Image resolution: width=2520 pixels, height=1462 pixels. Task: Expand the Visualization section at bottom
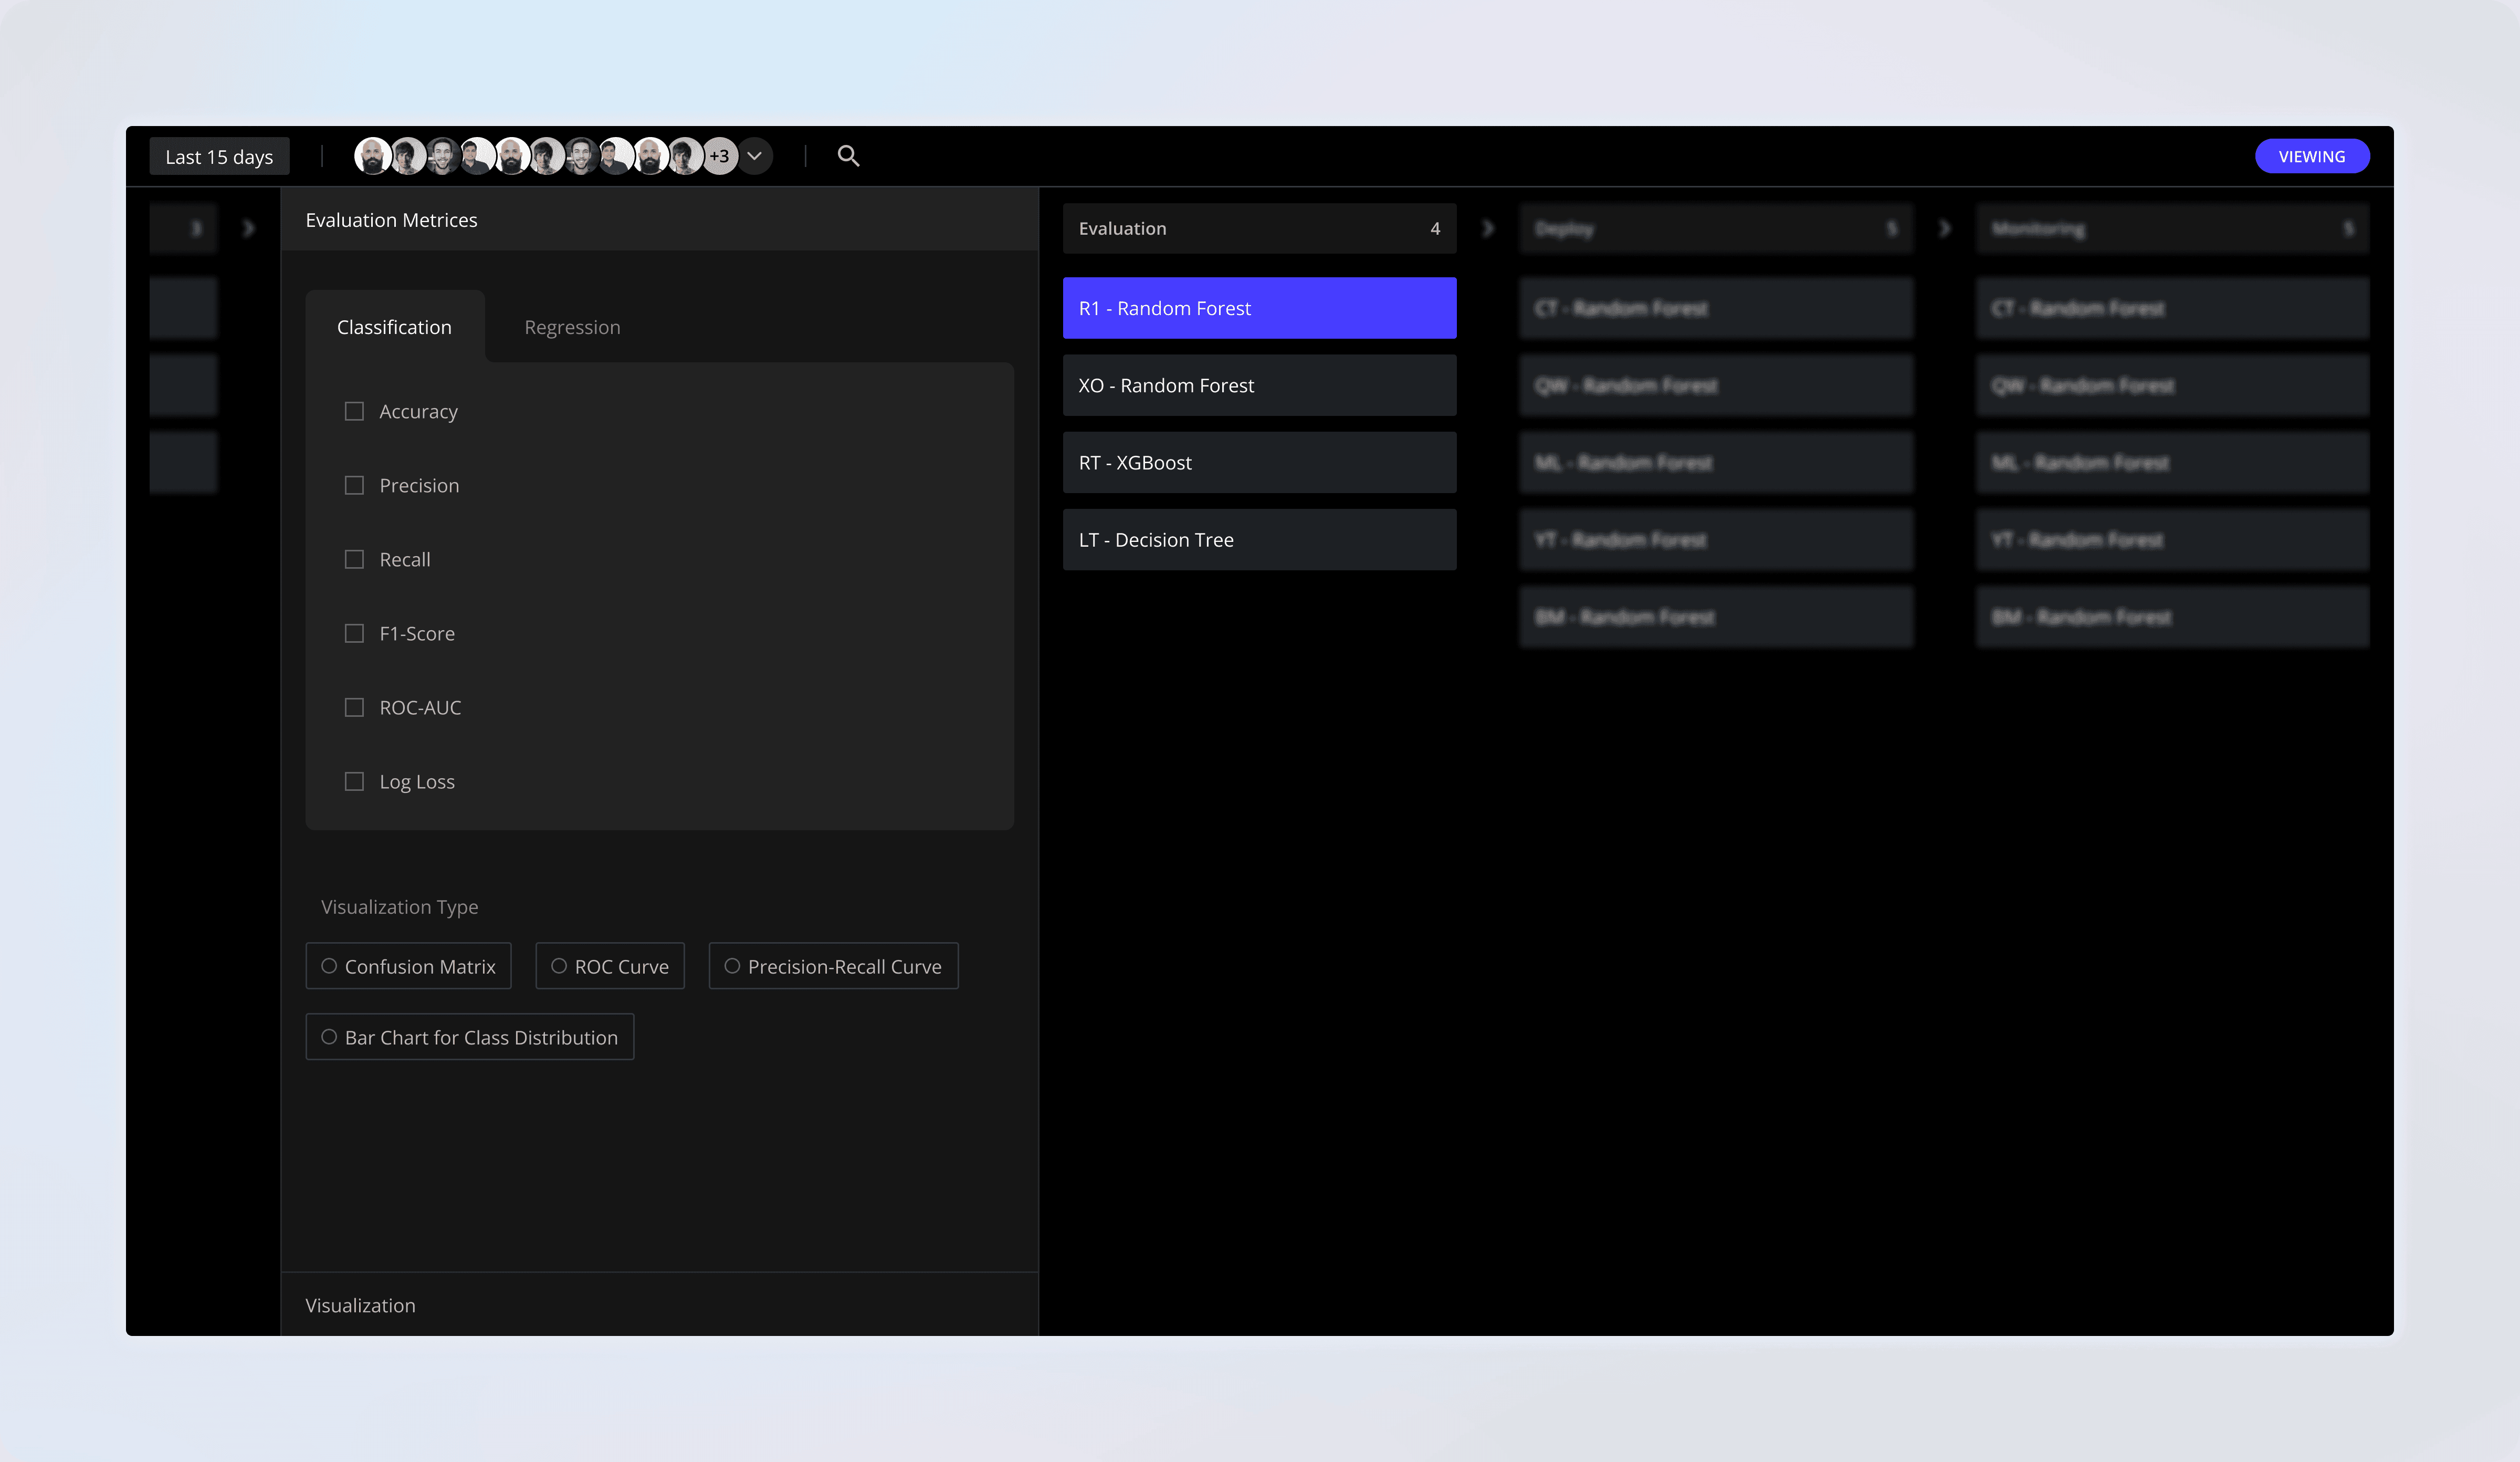coord(360,1305)
